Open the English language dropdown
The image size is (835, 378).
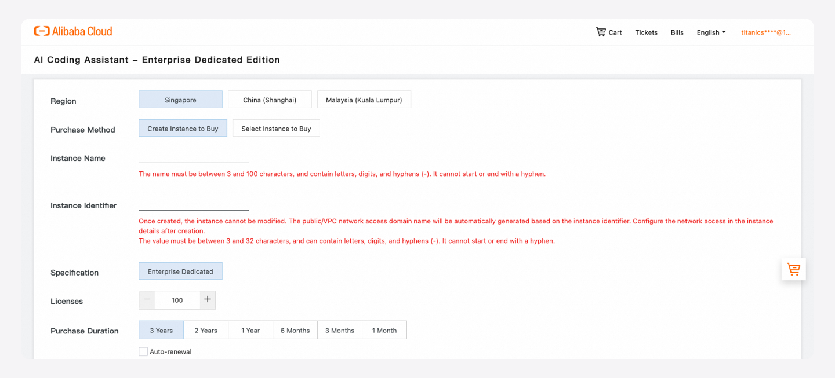(711, 32)
